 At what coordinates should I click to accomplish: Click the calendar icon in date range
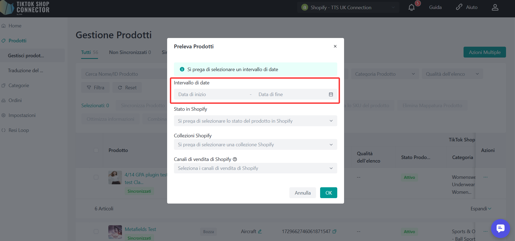331,94
